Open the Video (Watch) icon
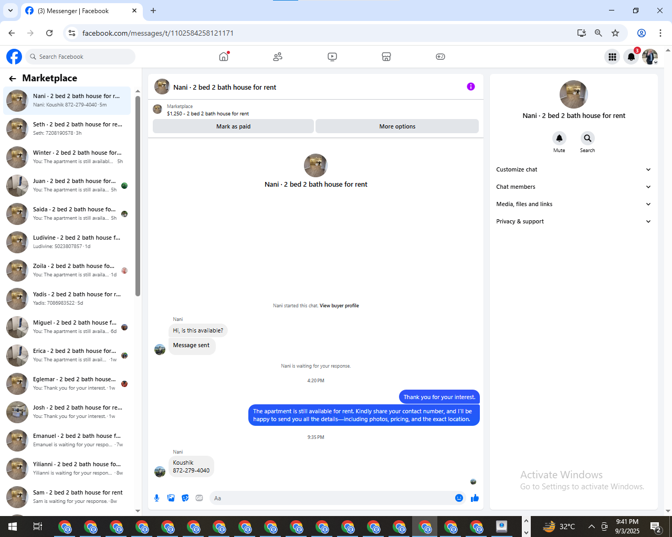This screenshot has width=672, height=537. pyautogui.click(x=332, y=57)
